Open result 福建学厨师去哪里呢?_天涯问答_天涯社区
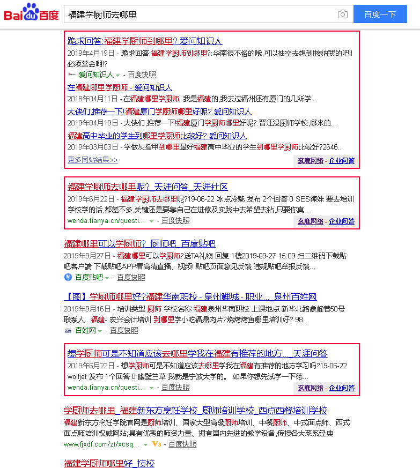The height and width of the screenshot is (468, 420). tap(148, 187)
